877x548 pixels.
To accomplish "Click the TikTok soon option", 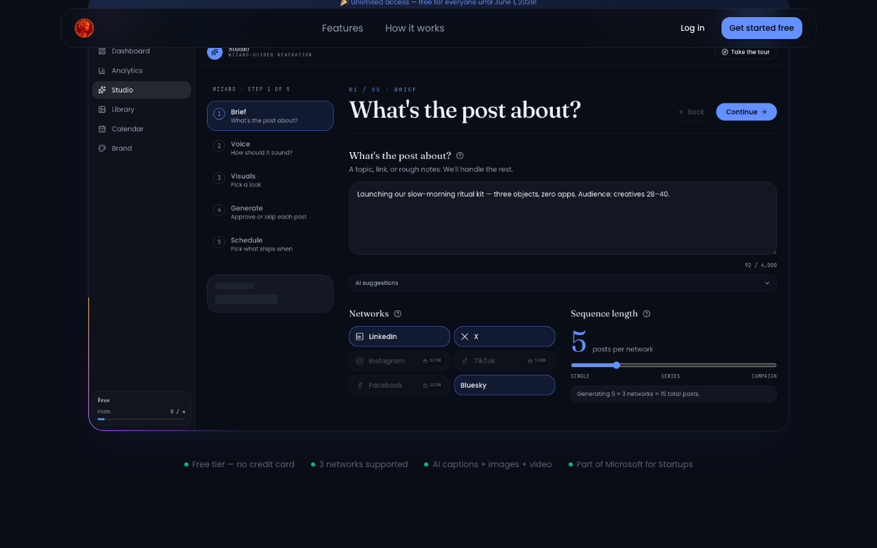I will click(504, 361).
